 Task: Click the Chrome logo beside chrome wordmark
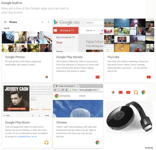(x=57, y=96)
